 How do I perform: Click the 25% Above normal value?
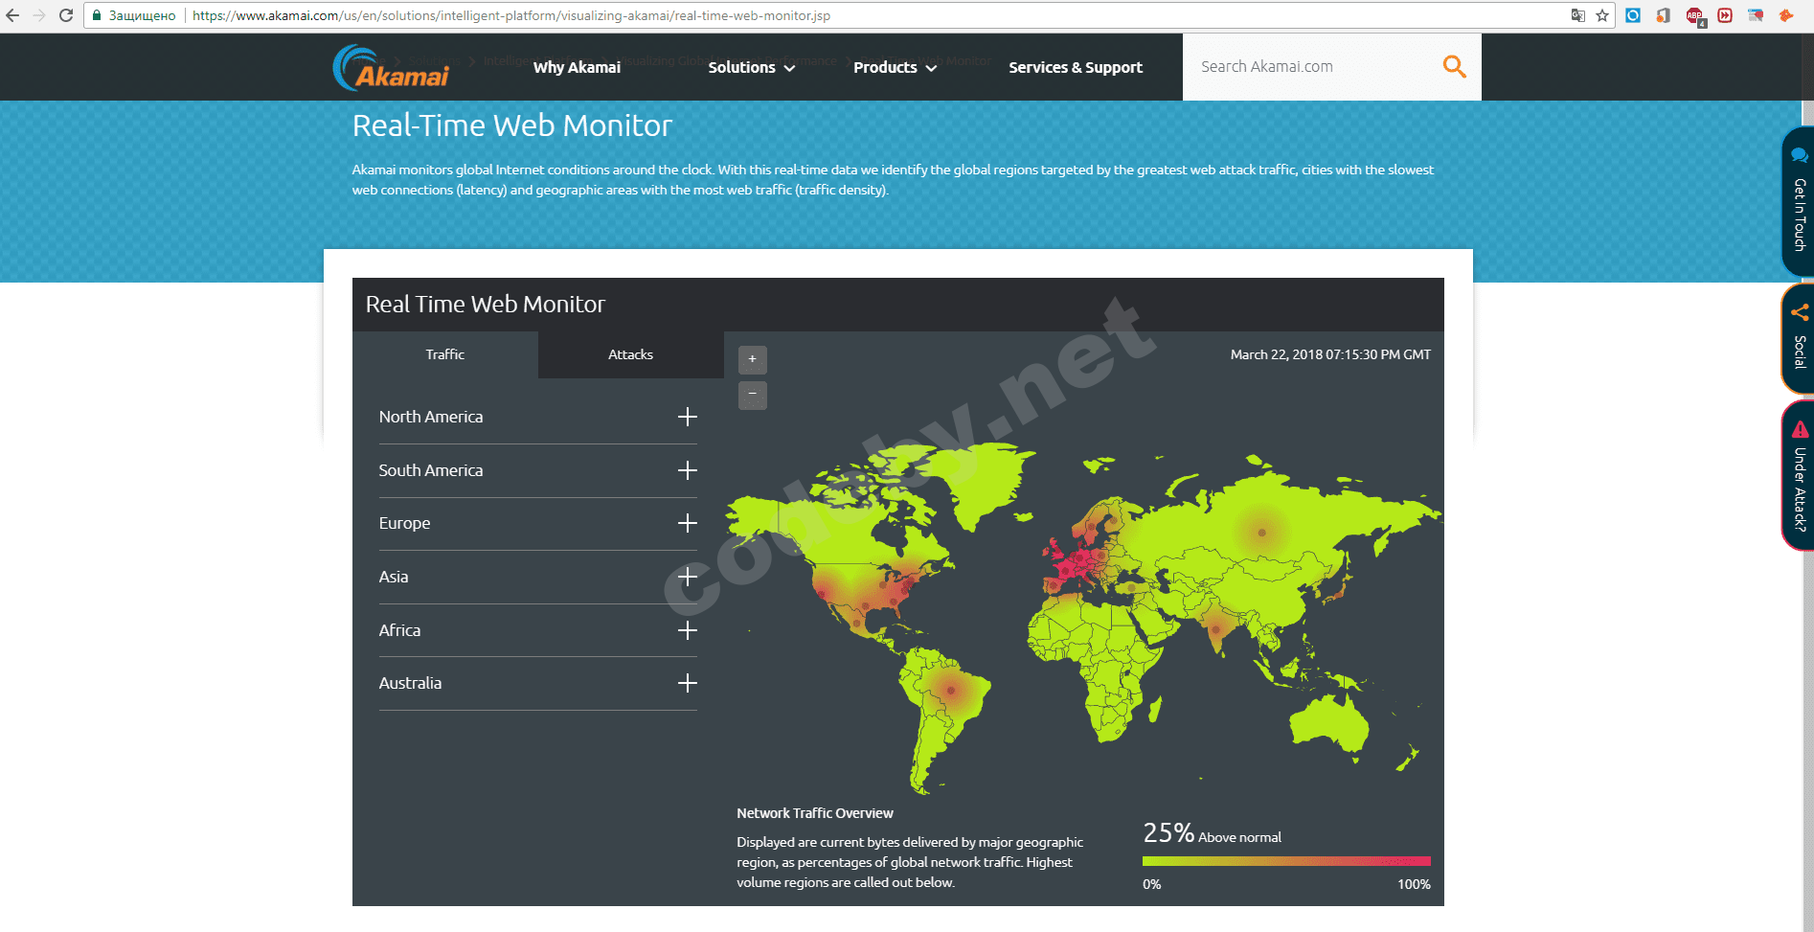pyautogui.click(x=1212, y=833)
